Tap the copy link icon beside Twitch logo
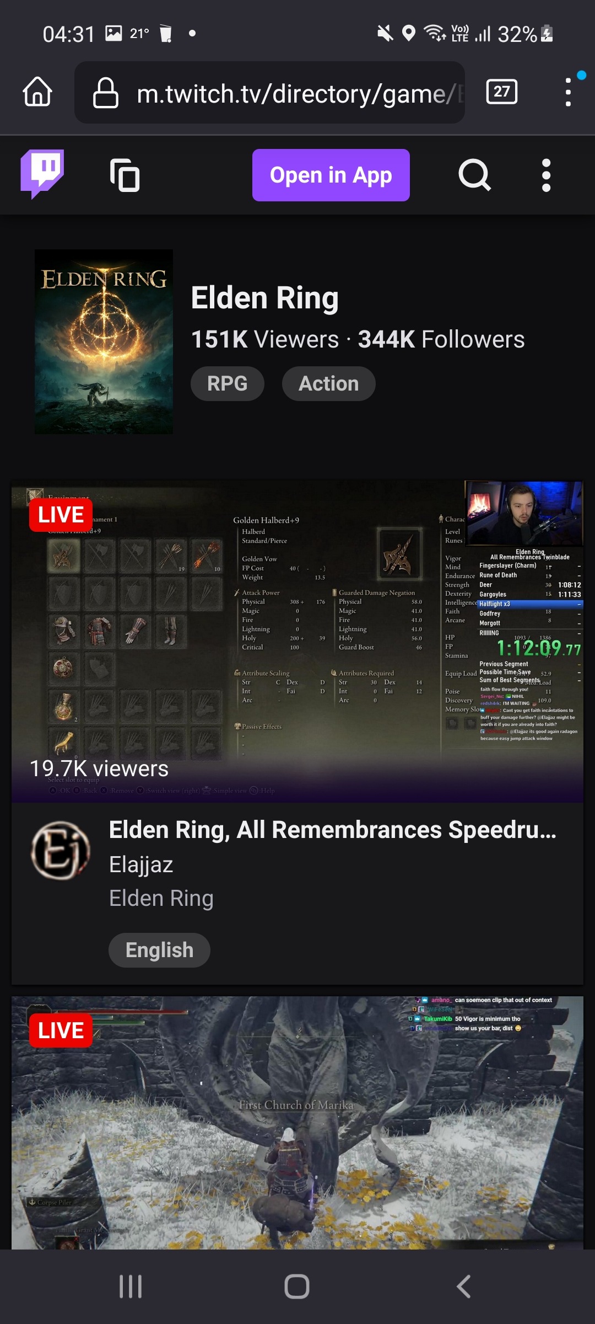 [x=125, y=175]
